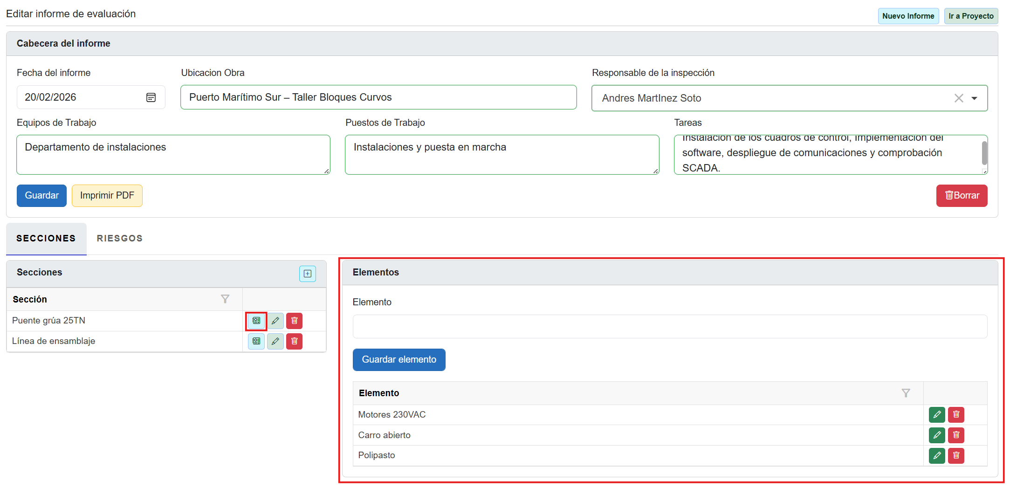1010x488 pixels.
Task: Open the Sección column filter
Action: (225, 299)
